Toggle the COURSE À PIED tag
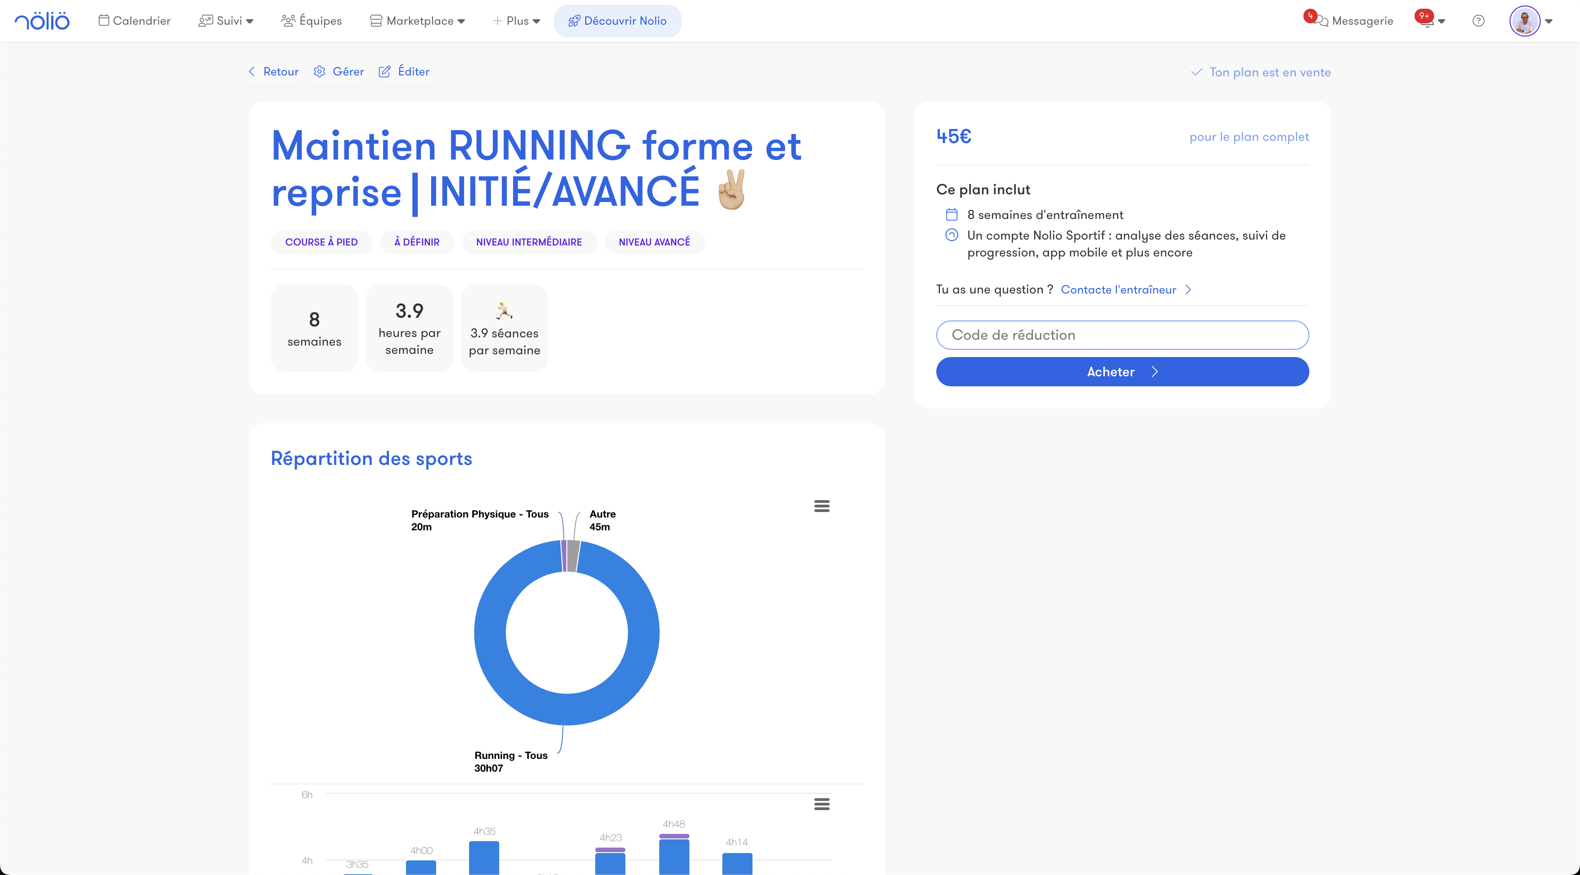This screenshot has width=1580, height=875. 321,241
